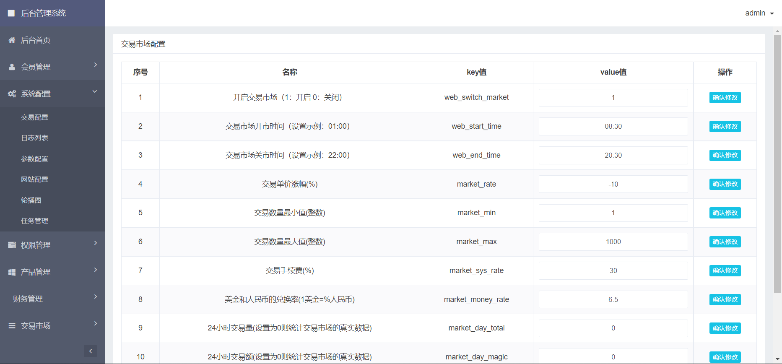Open the 后台首页 menu item
The image size is (782, 364).
[x=52, y=40]
